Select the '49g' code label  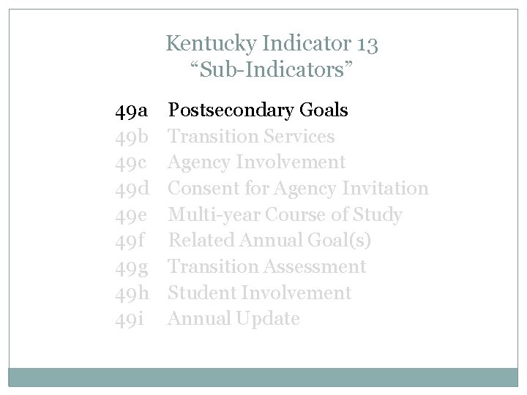tap(132, 267)
